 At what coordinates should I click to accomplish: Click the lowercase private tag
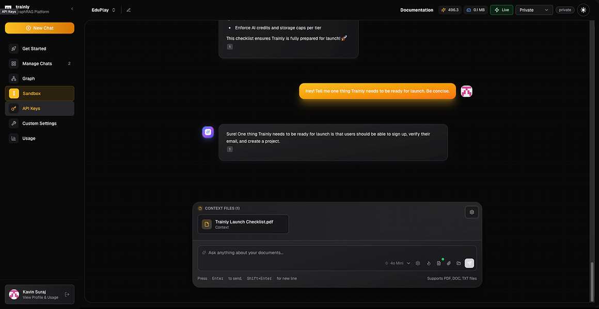click(565, 10)
